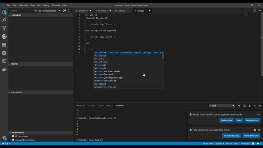Open the Debug view in activity bar

point(4,37)
